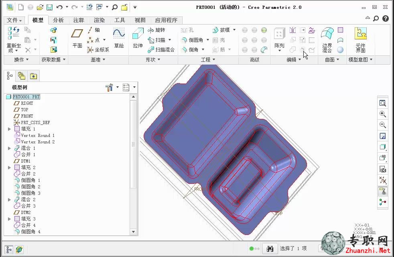
Task: Expand the 填充 2 tree node
Action: 9,167
